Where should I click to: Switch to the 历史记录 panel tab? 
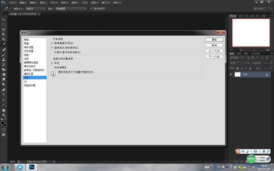tap(255, 53)
